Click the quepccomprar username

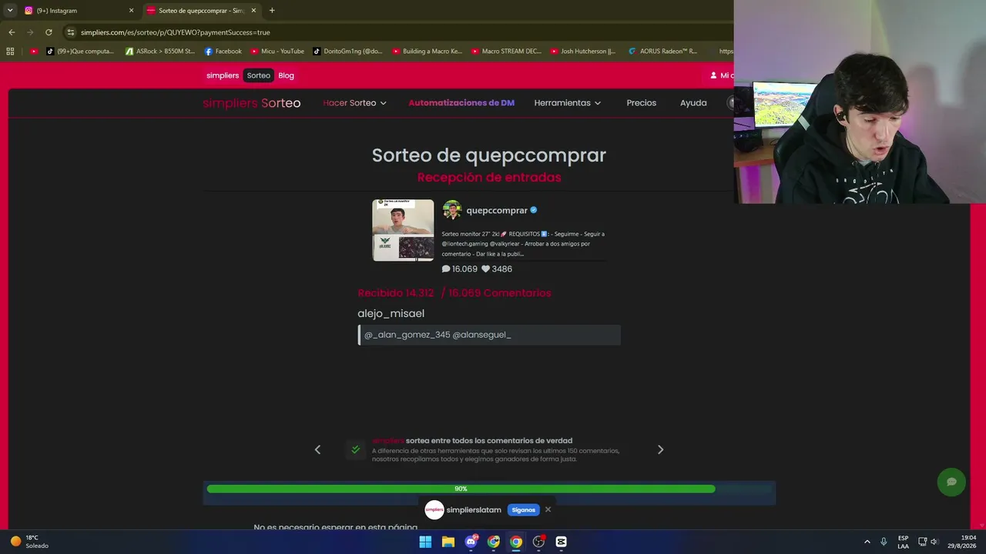tap(497, 210)
